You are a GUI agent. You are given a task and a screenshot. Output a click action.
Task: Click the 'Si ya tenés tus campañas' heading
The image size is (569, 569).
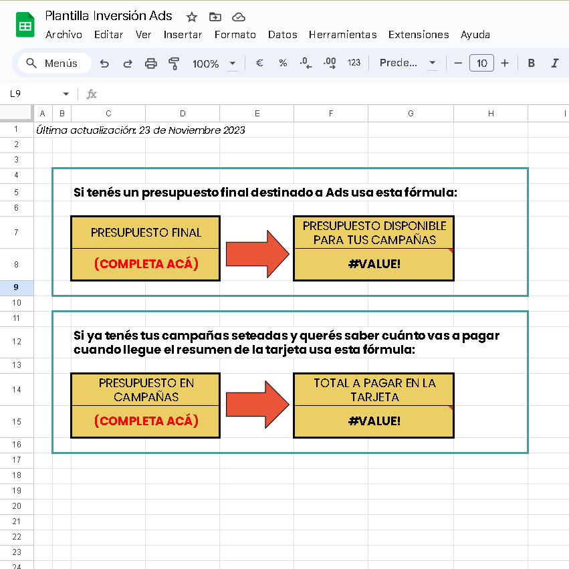point(286,342)
